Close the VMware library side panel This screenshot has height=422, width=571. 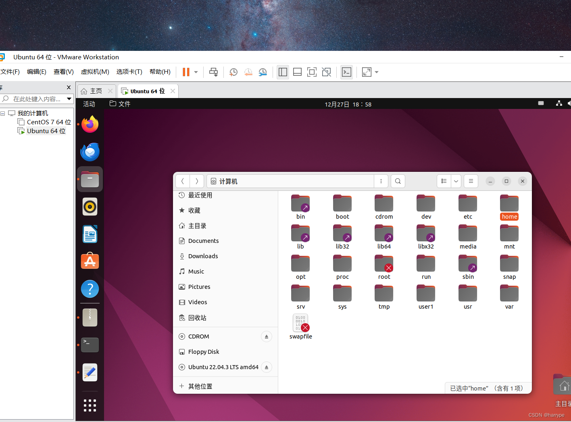tap(69, 88)
